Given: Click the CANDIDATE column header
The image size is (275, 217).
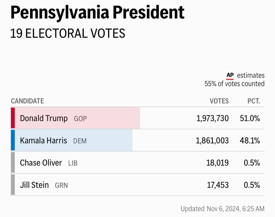Looking at the screenshot, I should pyautogui.click(x=28, y=101).
